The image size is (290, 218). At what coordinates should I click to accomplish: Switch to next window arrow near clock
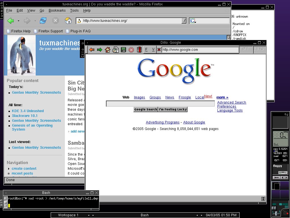click(x=201, y=215)
